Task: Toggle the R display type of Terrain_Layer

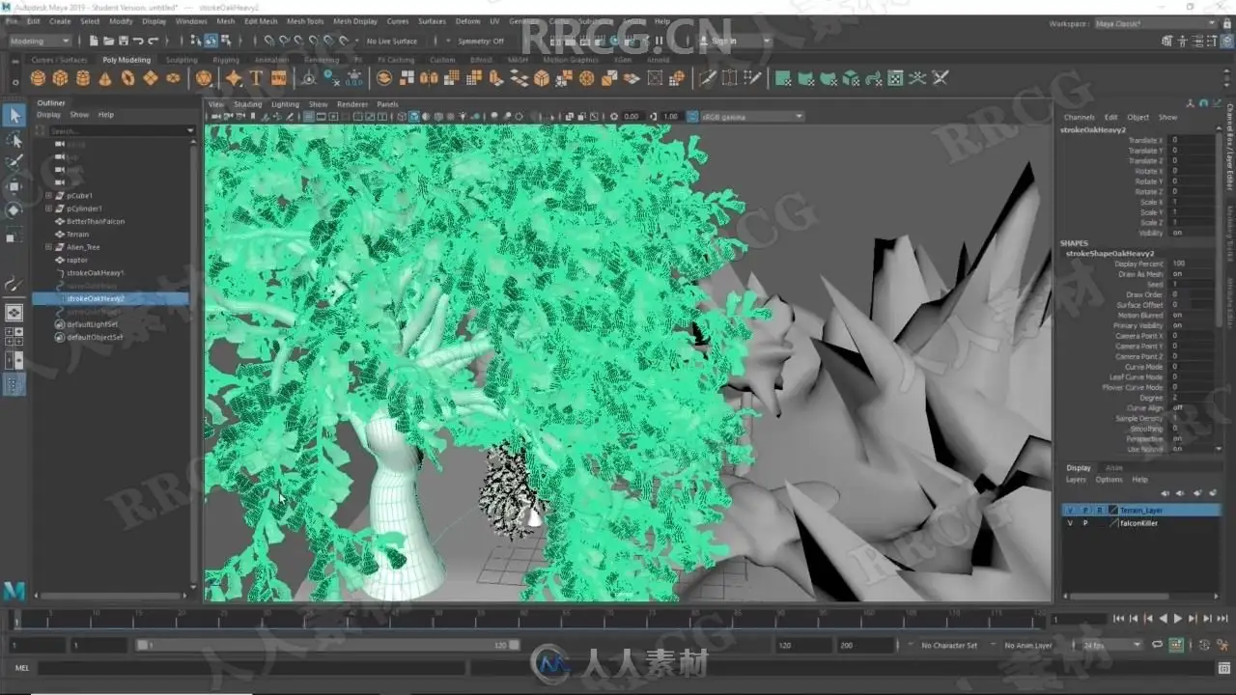Action: coord(1100,510)
